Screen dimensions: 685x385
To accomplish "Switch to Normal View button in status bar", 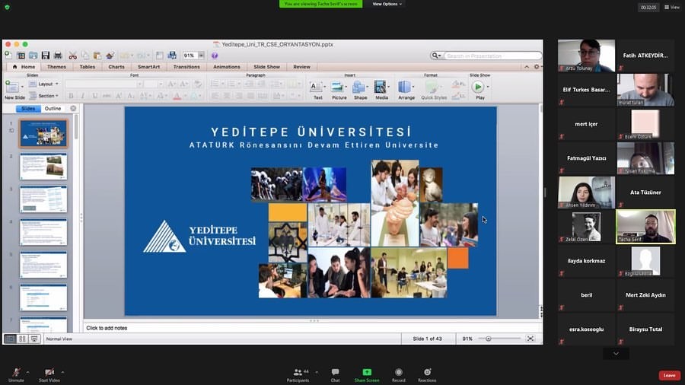I will pos(10,339).
